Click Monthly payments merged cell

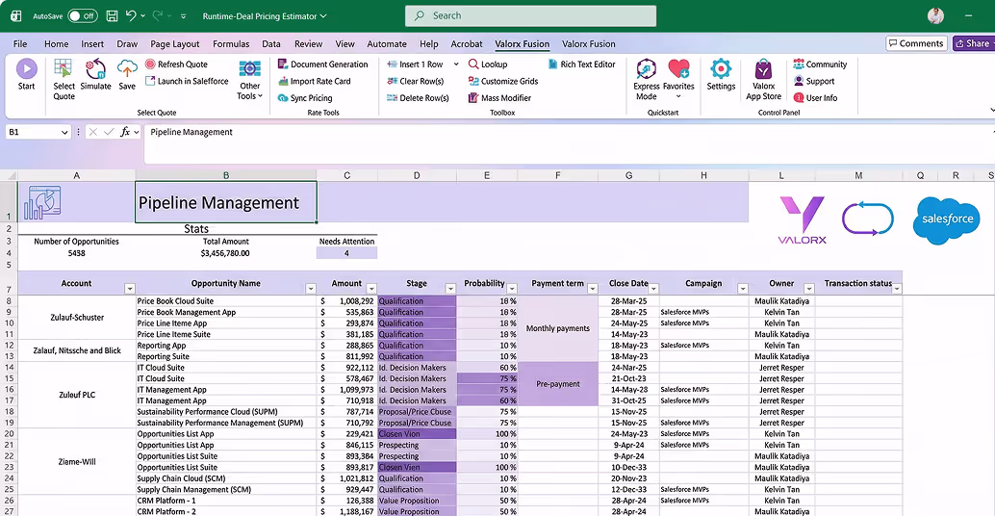(558, 328)
